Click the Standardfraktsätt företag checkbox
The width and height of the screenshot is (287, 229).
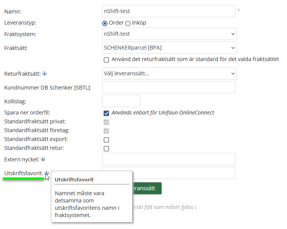[x=106, y=131]
